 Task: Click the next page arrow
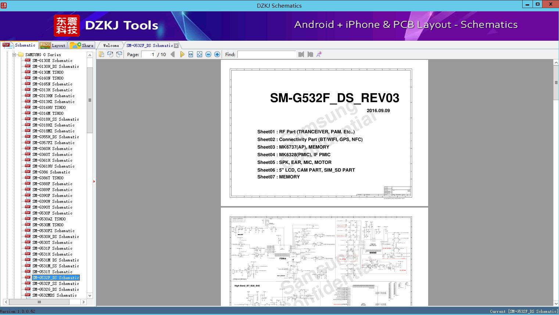[182, 54]
